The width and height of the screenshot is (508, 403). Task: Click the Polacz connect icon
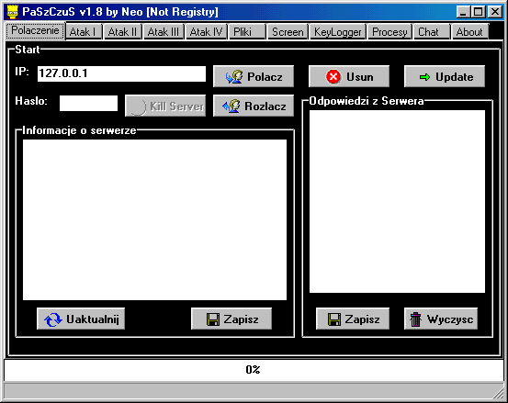[x=234, y=77]
